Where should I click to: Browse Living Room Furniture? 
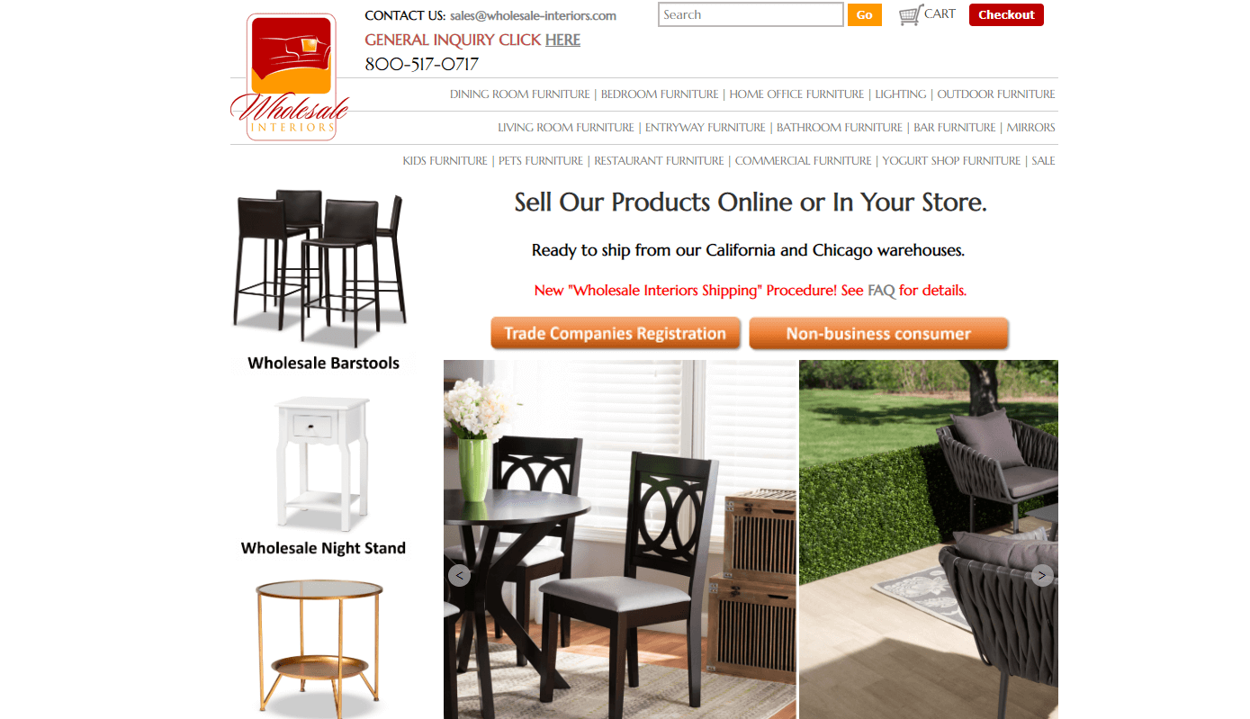[566, 128]
